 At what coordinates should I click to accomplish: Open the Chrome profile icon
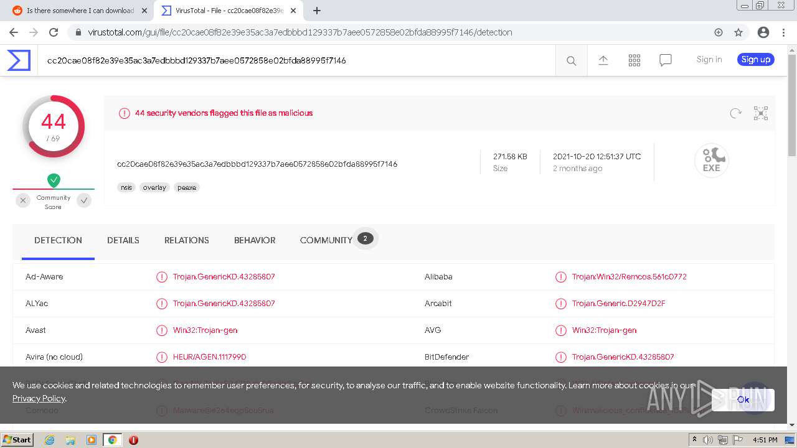click(x=763, y=32)
